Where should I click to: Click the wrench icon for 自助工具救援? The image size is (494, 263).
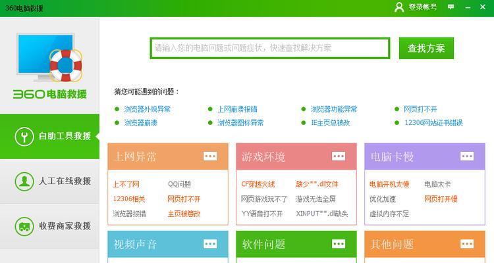click(24, 137)
